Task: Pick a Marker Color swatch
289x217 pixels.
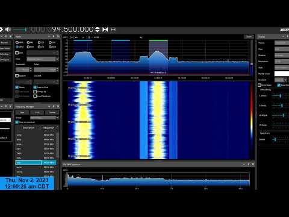Action: [x=282, y=74]
